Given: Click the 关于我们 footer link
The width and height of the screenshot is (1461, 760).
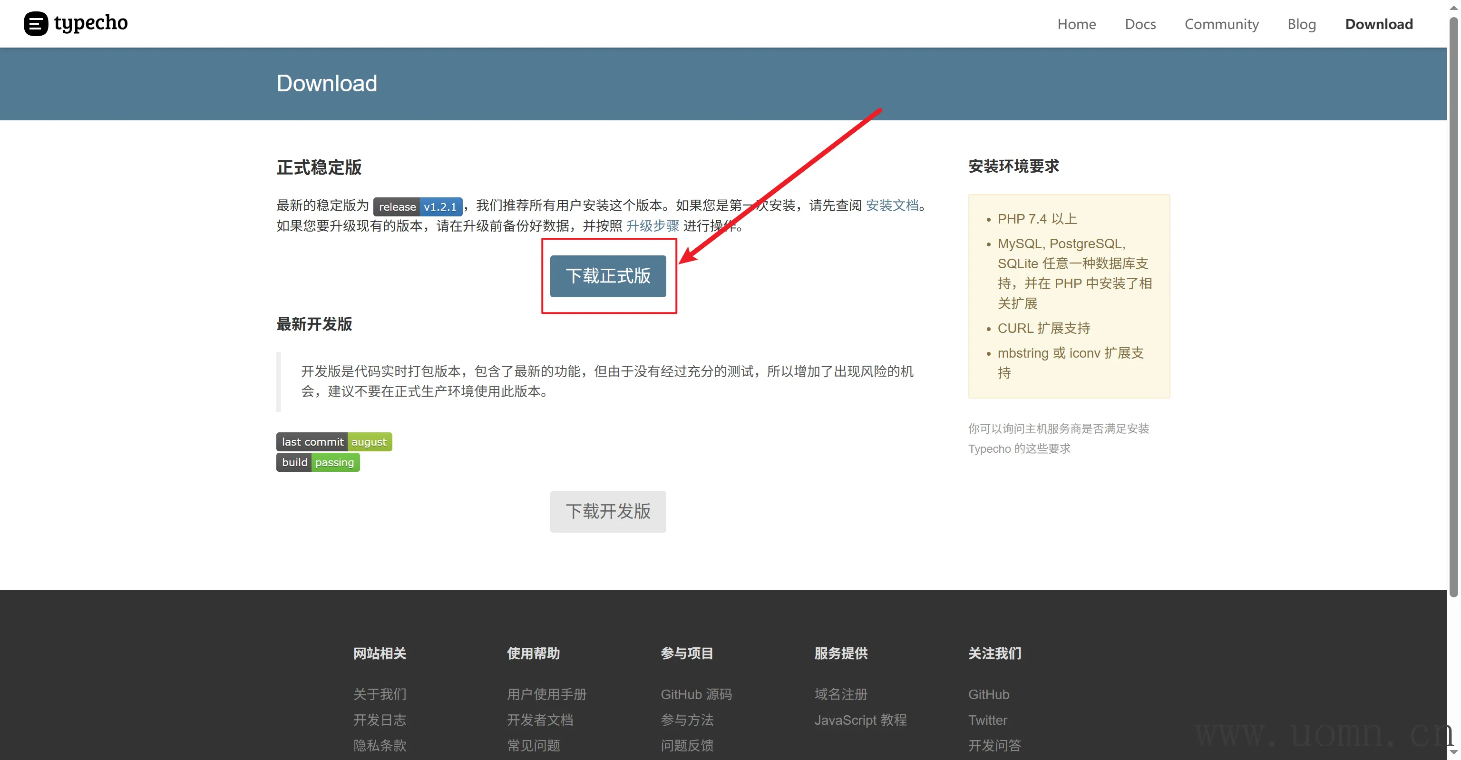Looking at the screenshot, I should pos(380,694).
